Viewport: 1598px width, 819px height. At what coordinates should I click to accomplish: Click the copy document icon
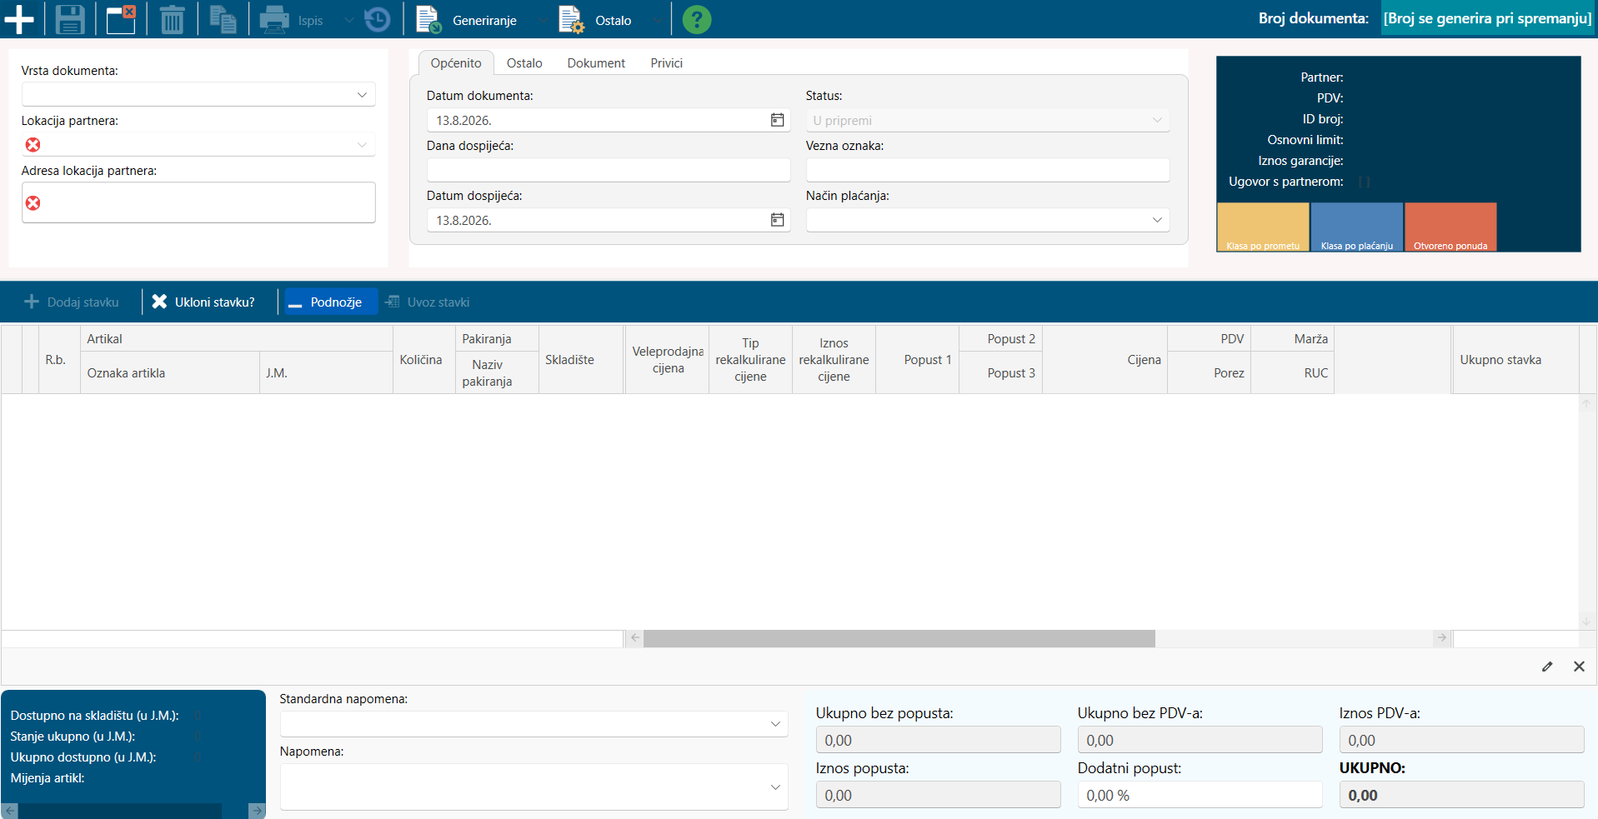click(223, 19)
